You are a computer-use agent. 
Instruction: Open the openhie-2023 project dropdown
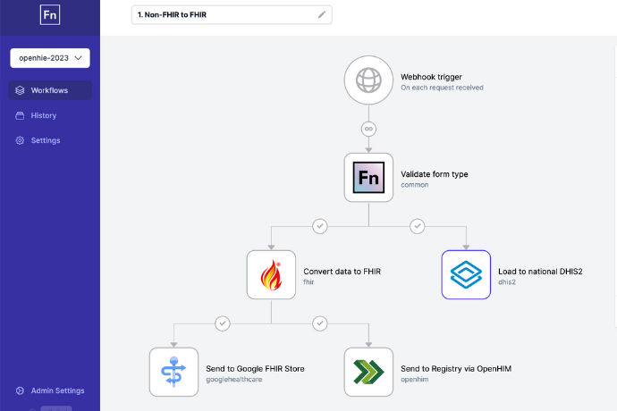click(x=50, y=58)
